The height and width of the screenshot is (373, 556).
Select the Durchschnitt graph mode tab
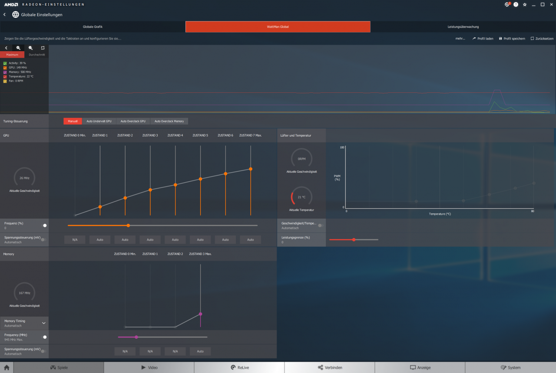pos(36,55)
